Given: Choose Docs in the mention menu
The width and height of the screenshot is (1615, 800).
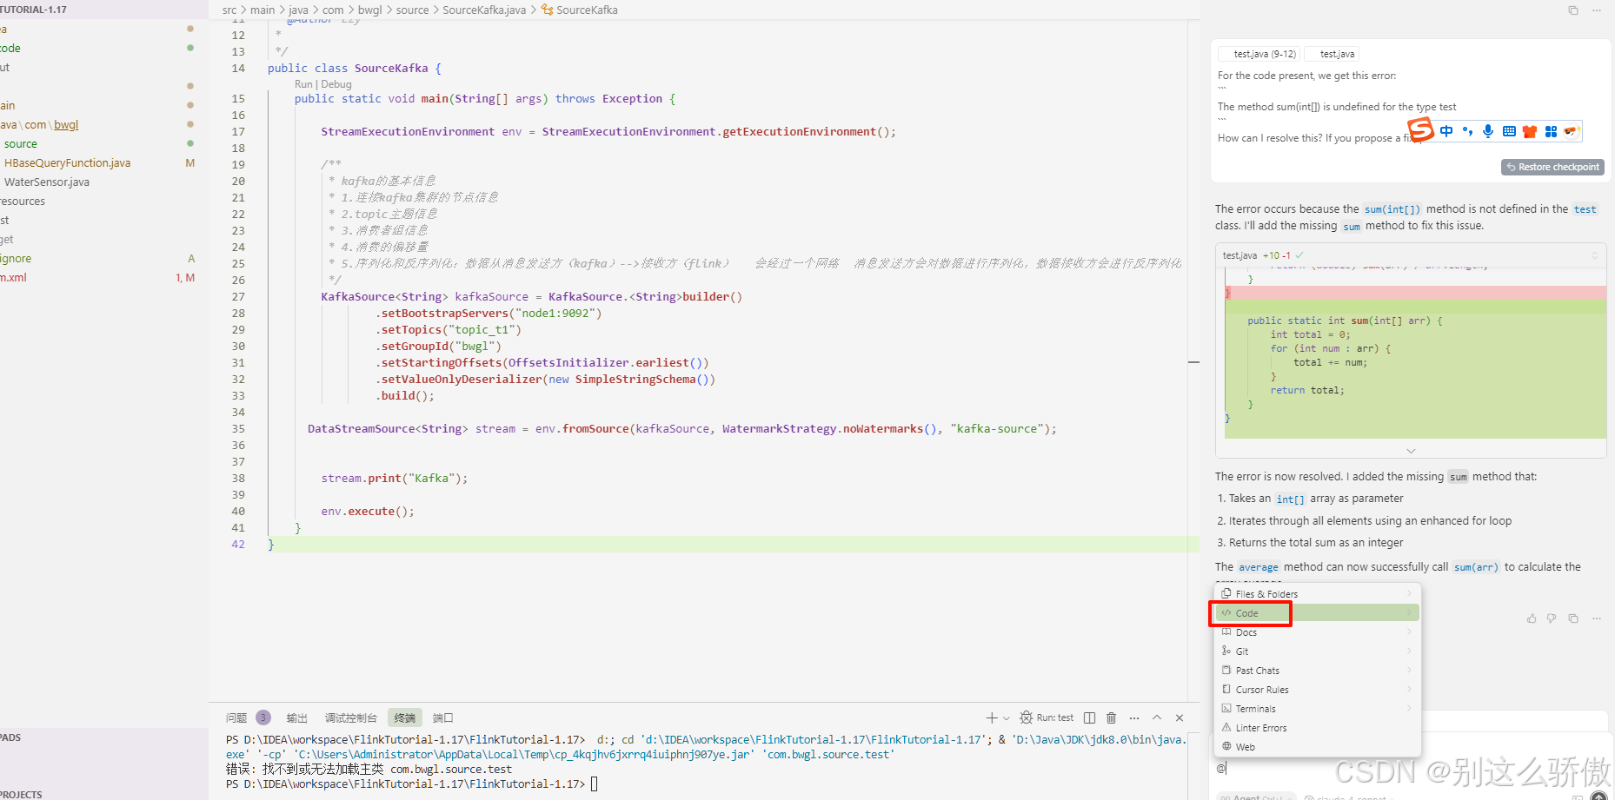Looking at the screenshot, I should (1317, 632).
